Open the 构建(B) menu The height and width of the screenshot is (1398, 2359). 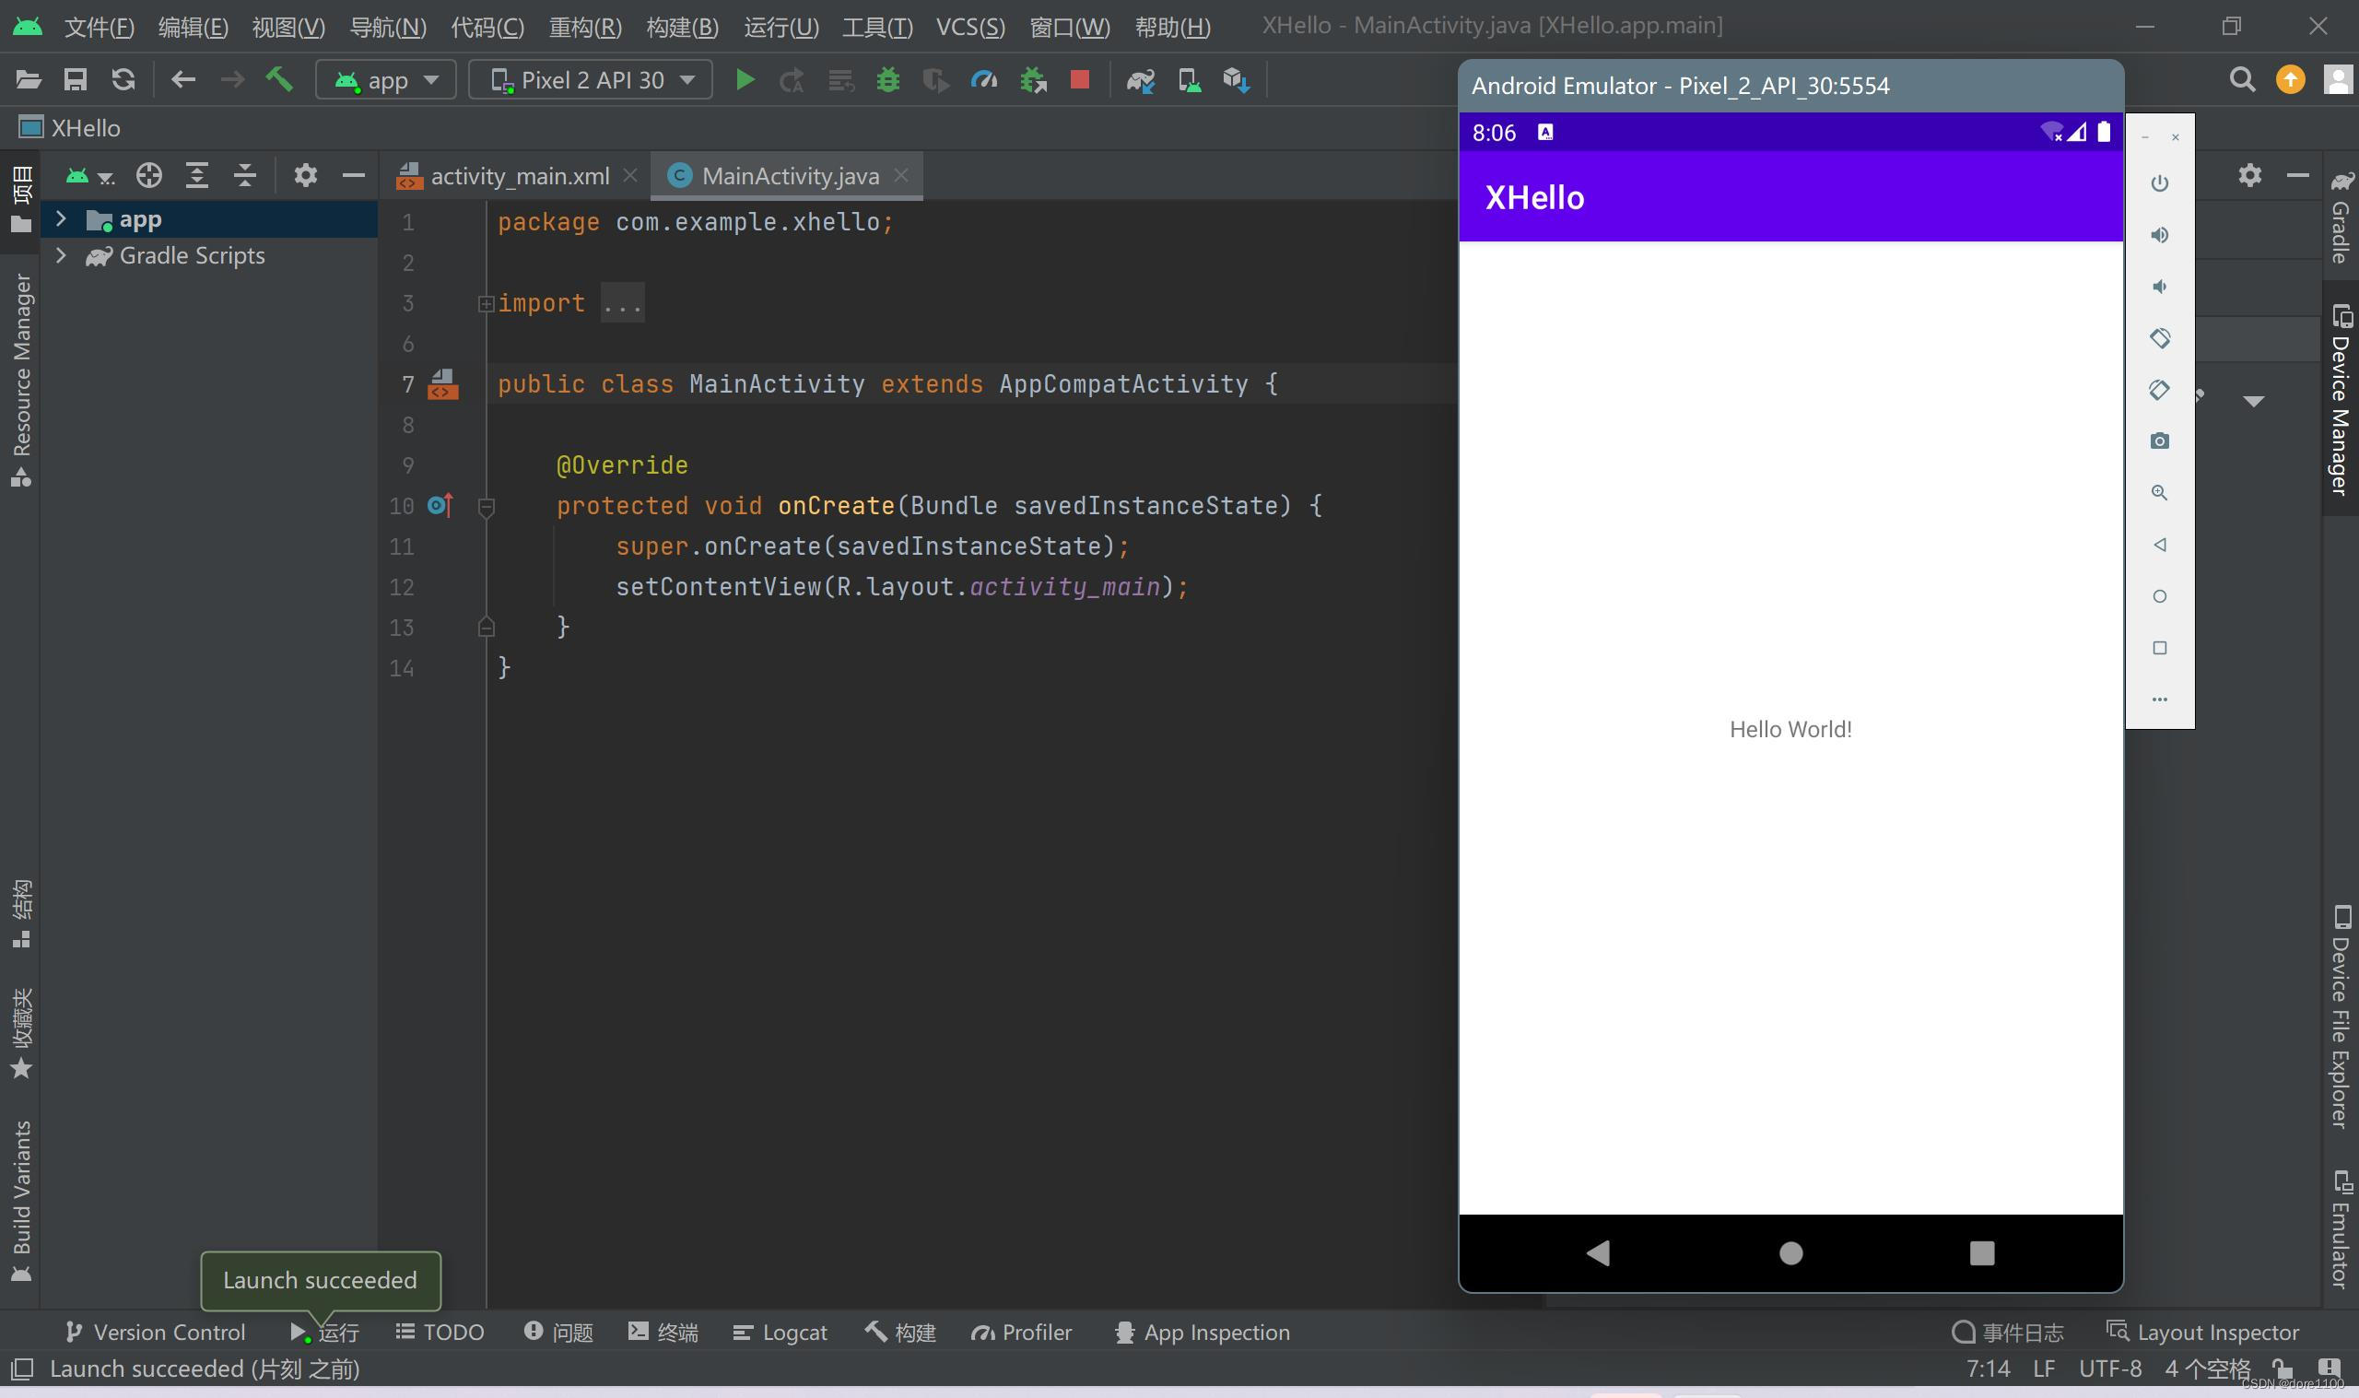click(x=682, y=27)
